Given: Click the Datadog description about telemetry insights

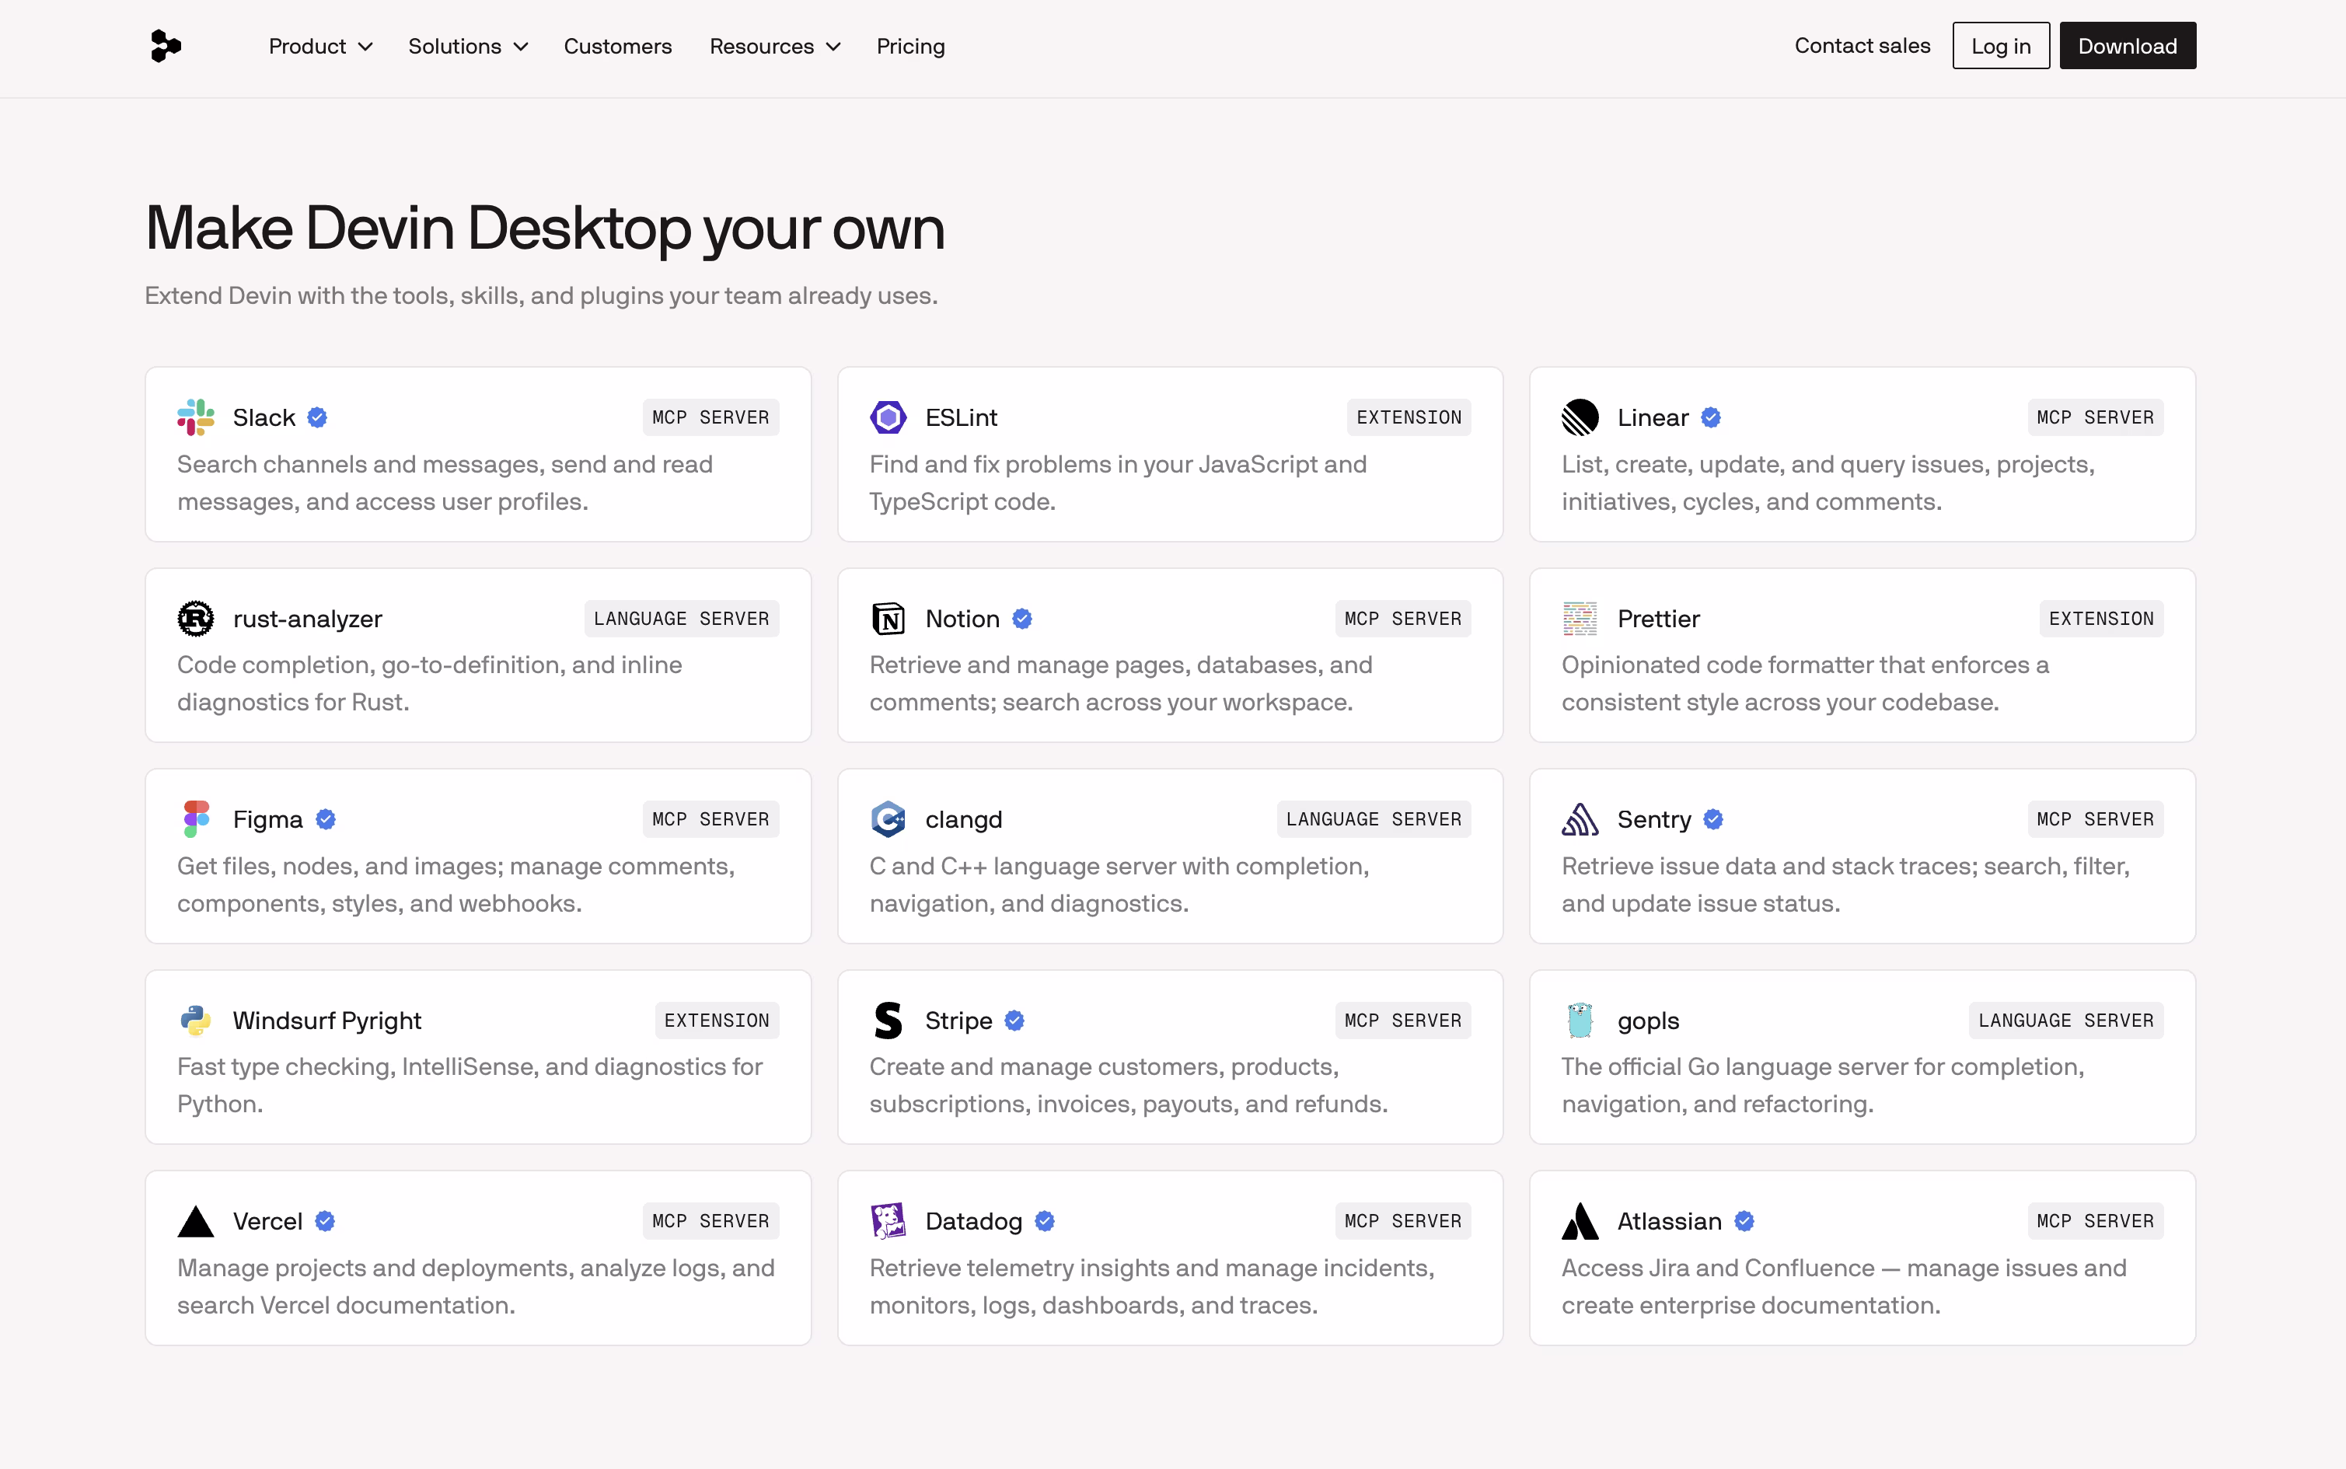Looking at the screenshot, I should [1152, 1286].
